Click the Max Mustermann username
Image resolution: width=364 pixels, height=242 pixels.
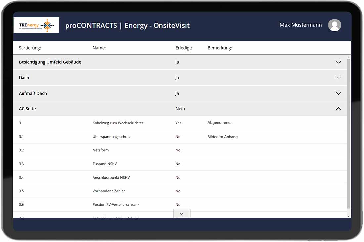click(300, 25)
